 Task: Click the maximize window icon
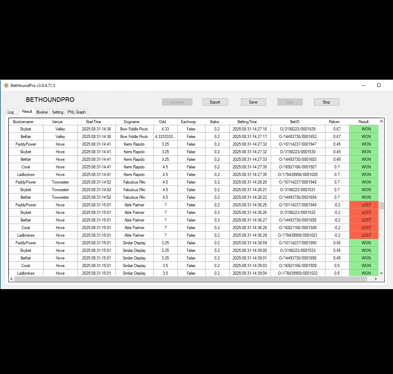pos(379,86)
